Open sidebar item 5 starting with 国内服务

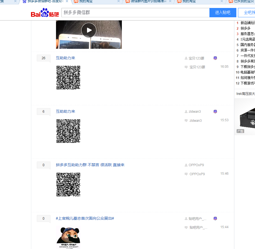point(248,45)
